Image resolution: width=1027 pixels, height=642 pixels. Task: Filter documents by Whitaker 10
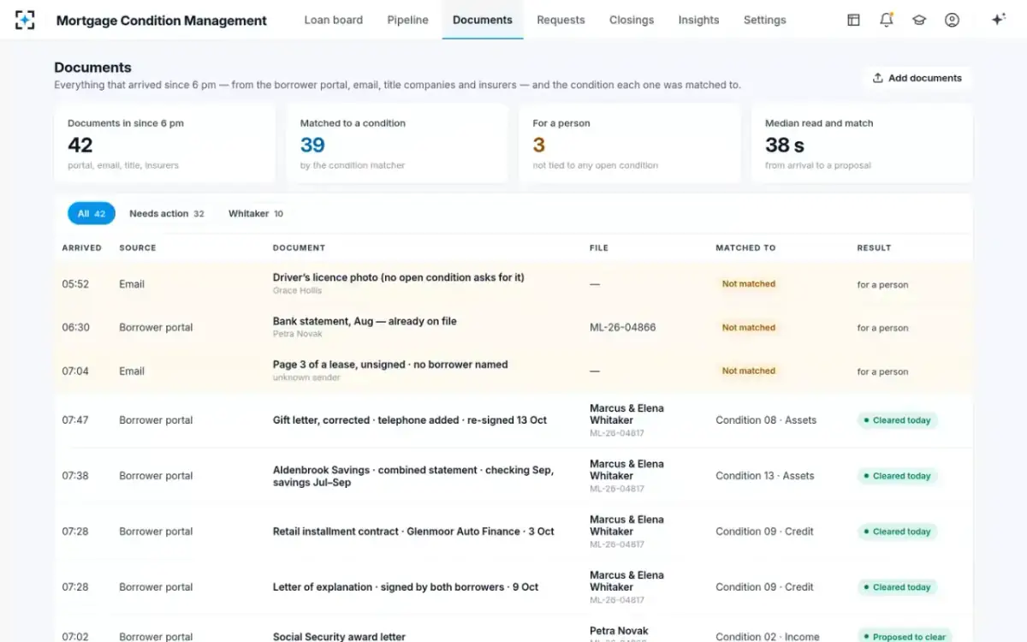(x=255, y=213)
